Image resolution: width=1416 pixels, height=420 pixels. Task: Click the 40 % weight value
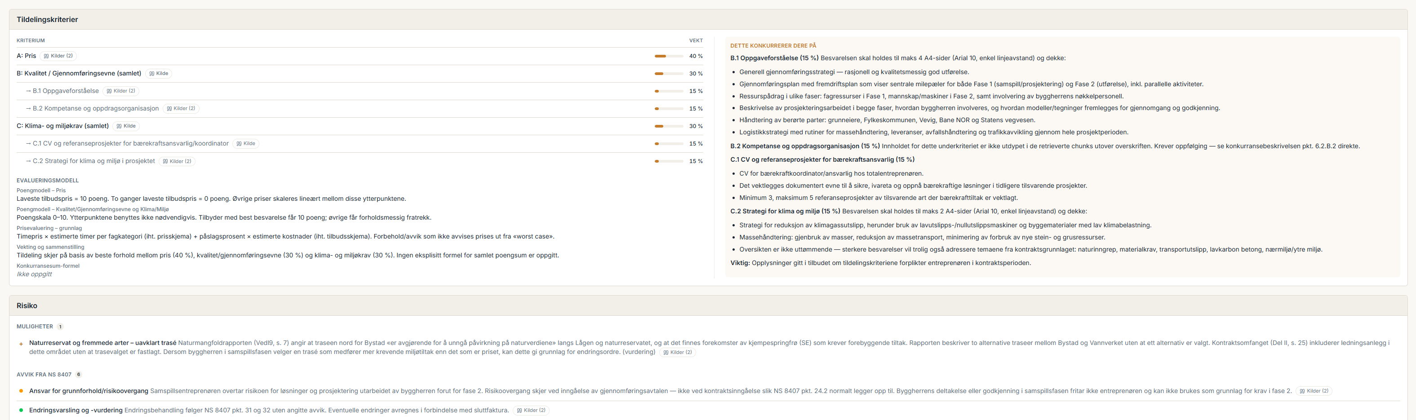tap(696, 56)
